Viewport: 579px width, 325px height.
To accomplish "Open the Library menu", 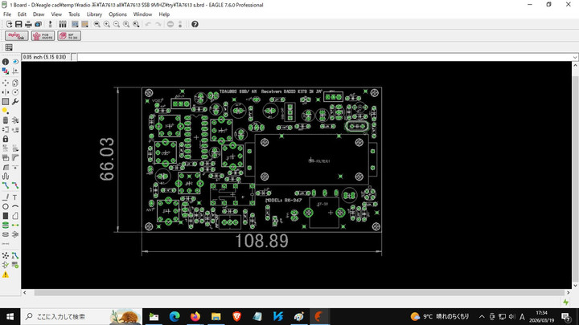I will tap(94, 14).
